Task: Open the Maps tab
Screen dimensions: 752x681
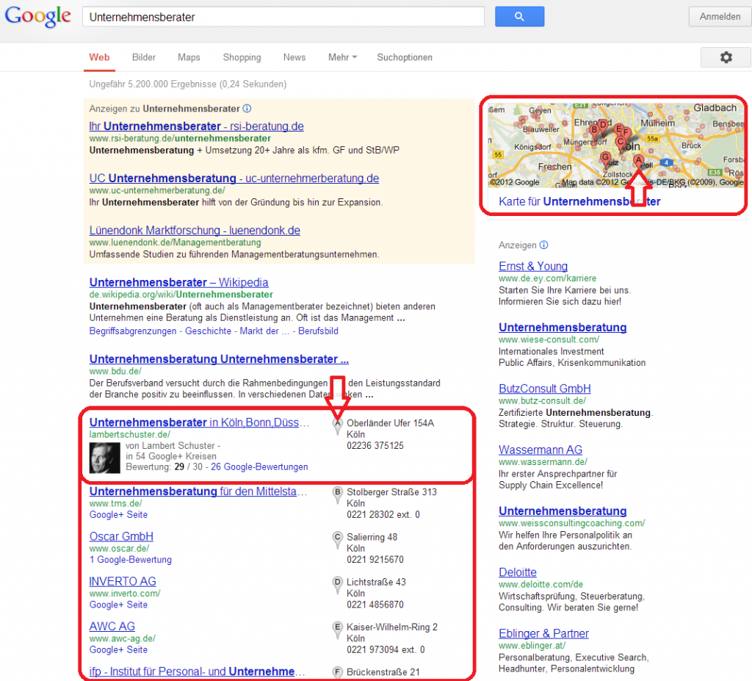Action: pos(189,57)
